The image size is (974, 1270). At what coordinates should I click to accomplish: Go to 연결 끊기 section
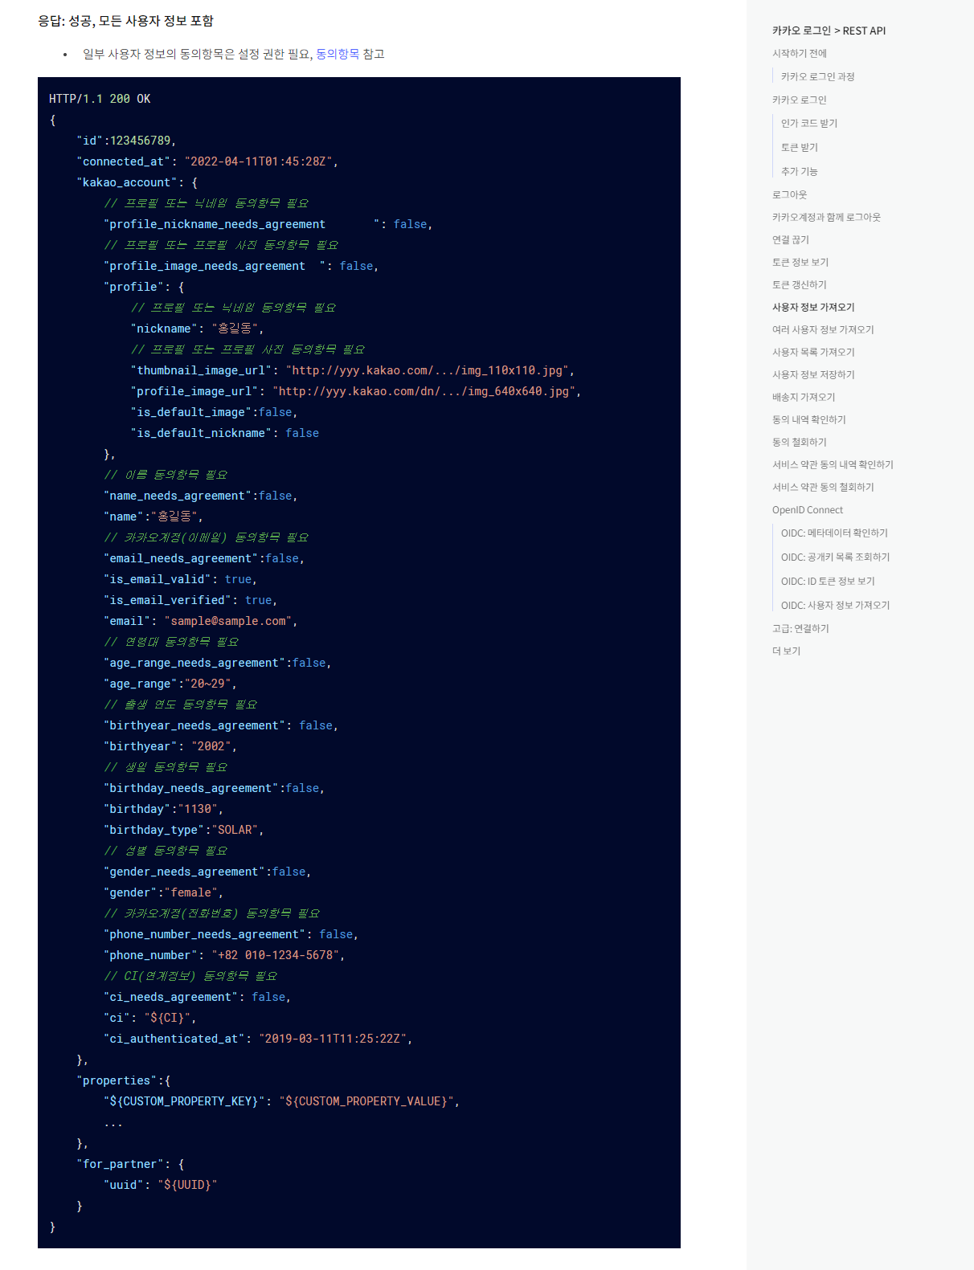click(790, 239)
